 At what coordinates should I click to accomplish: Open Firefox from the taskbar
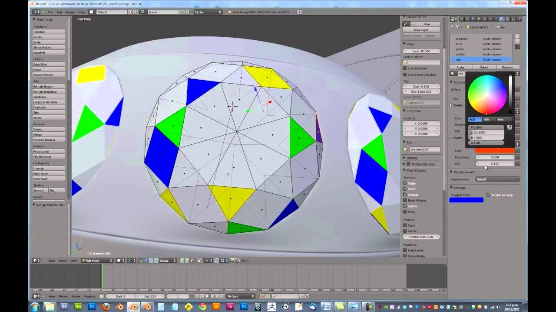coord(106,306)
